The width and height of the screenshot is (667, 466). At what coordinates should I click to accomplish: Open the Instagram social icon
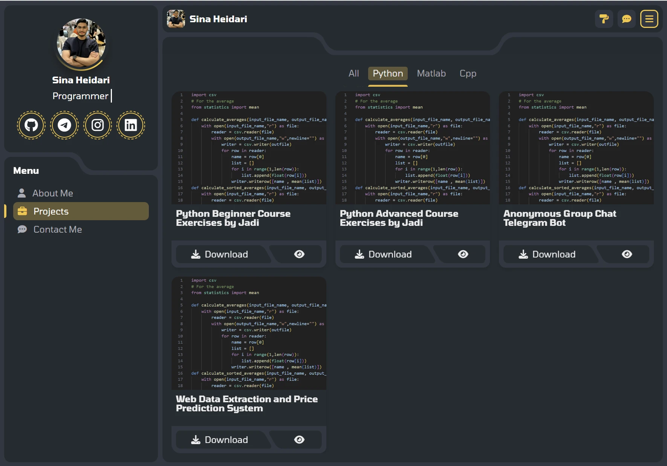(98, 125)
